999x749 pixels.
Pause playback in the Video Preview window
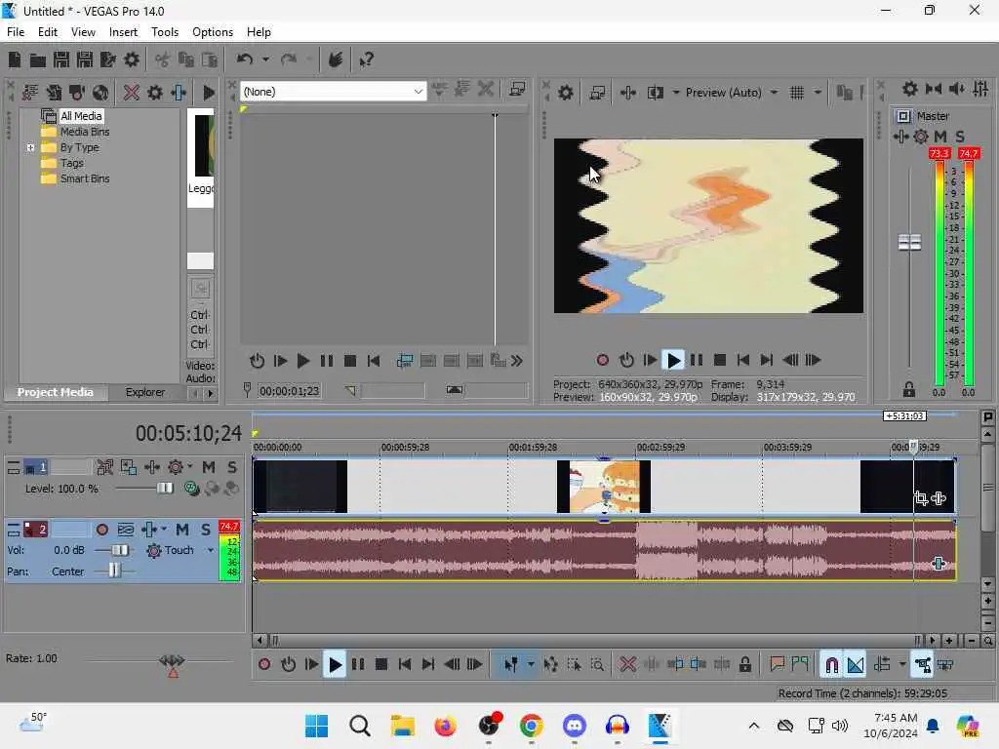point(697,361)
